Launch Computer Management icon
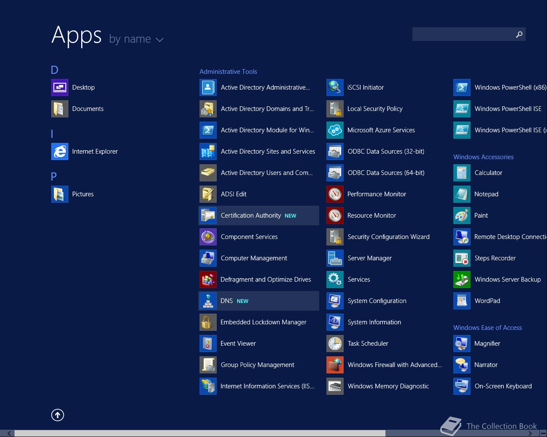Screen dimensions: 547x437 [x=208, y=258]
